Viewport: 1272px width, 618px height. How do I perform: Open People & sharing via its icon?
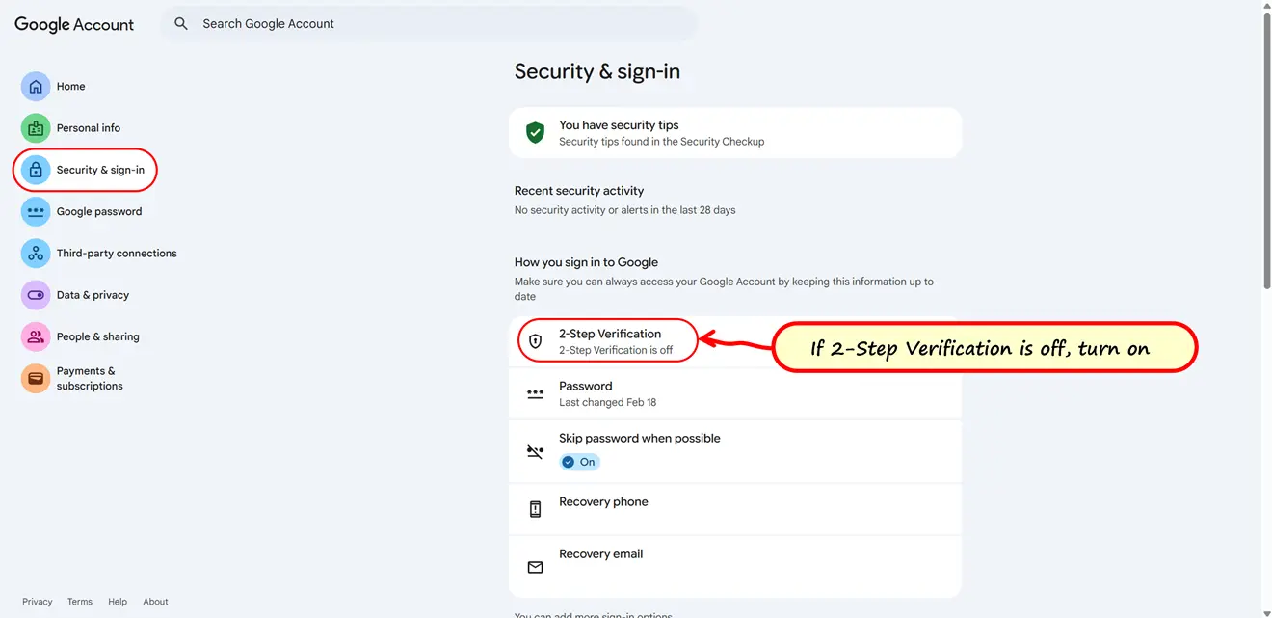click(x=36, y=336)
